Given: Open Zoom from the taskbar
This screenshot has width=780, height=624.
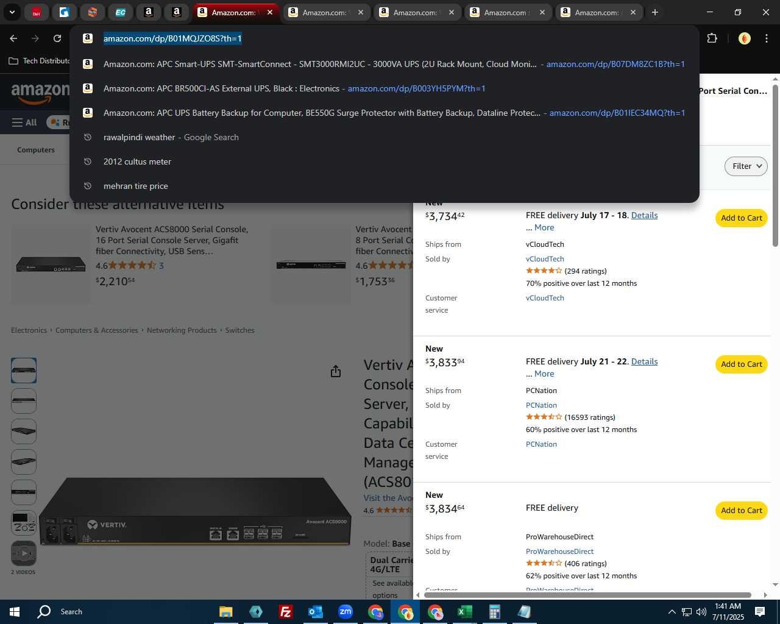Looking at the screenshot, I should 345,612.
